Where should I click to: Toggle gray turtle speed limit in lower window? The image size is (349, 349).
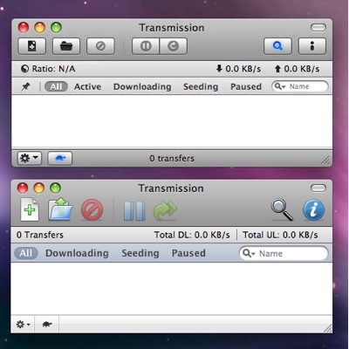(47, 324)
